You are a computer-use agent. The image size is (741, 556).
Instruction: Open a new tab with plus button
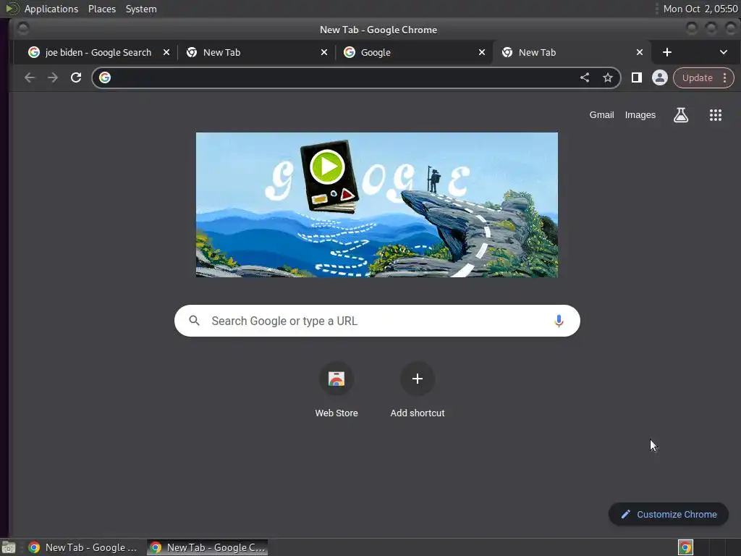[666, 52]
